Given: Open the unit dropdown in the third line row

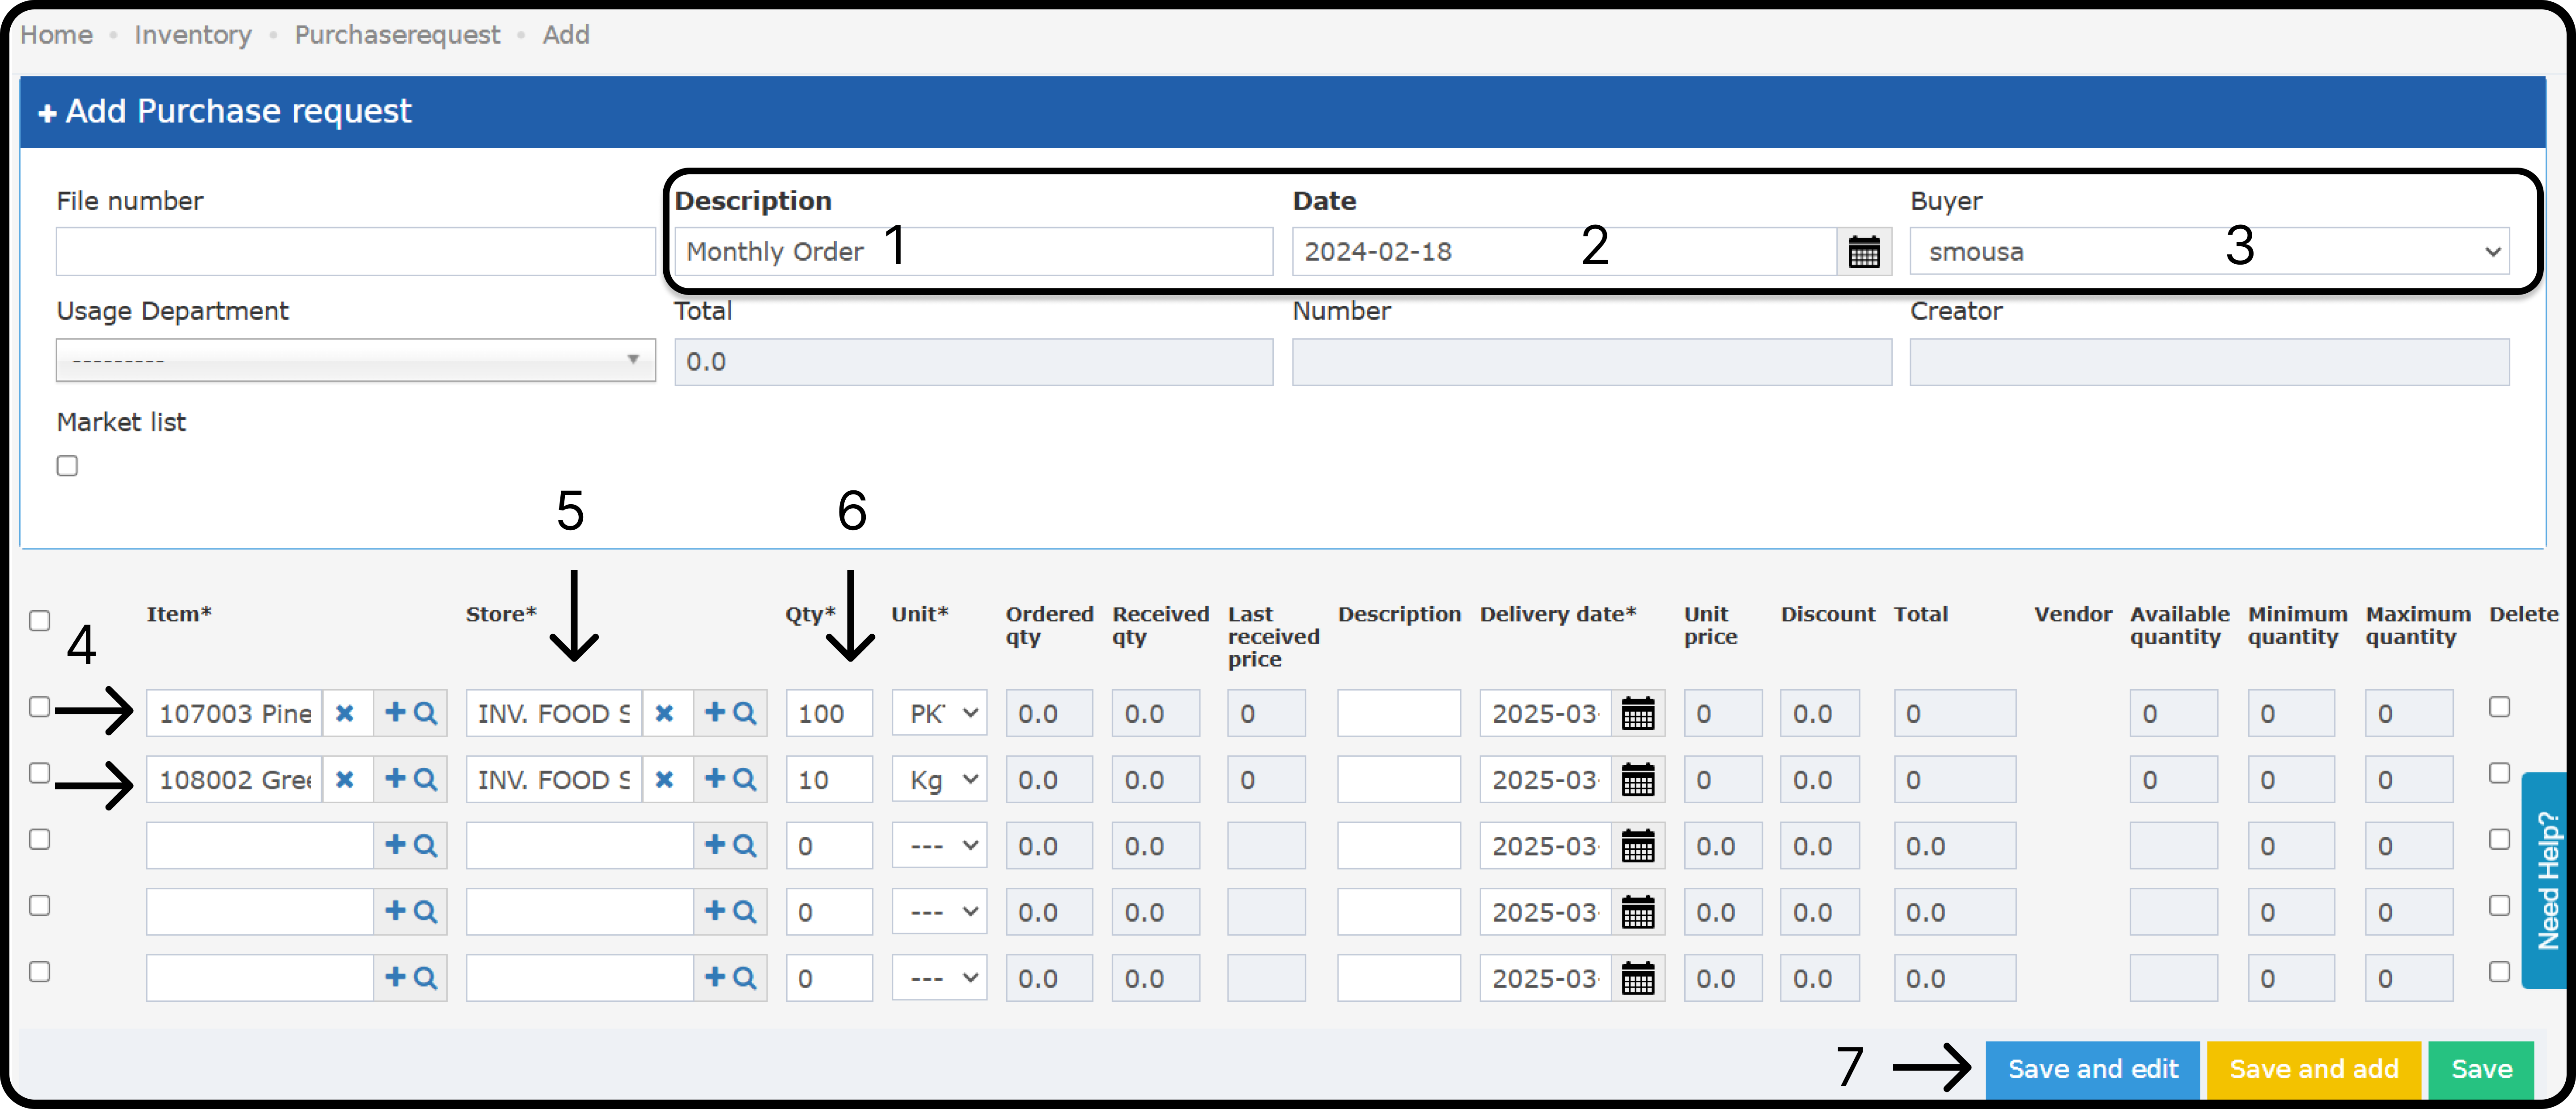Looking at the screenshot, I should 939,846.
